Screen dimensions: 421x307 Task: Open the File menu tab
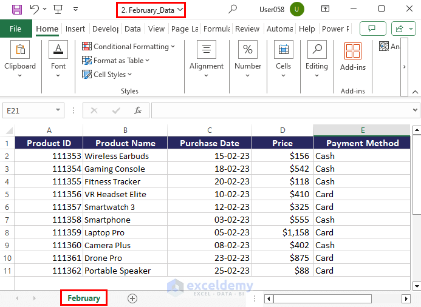point(16,29)
